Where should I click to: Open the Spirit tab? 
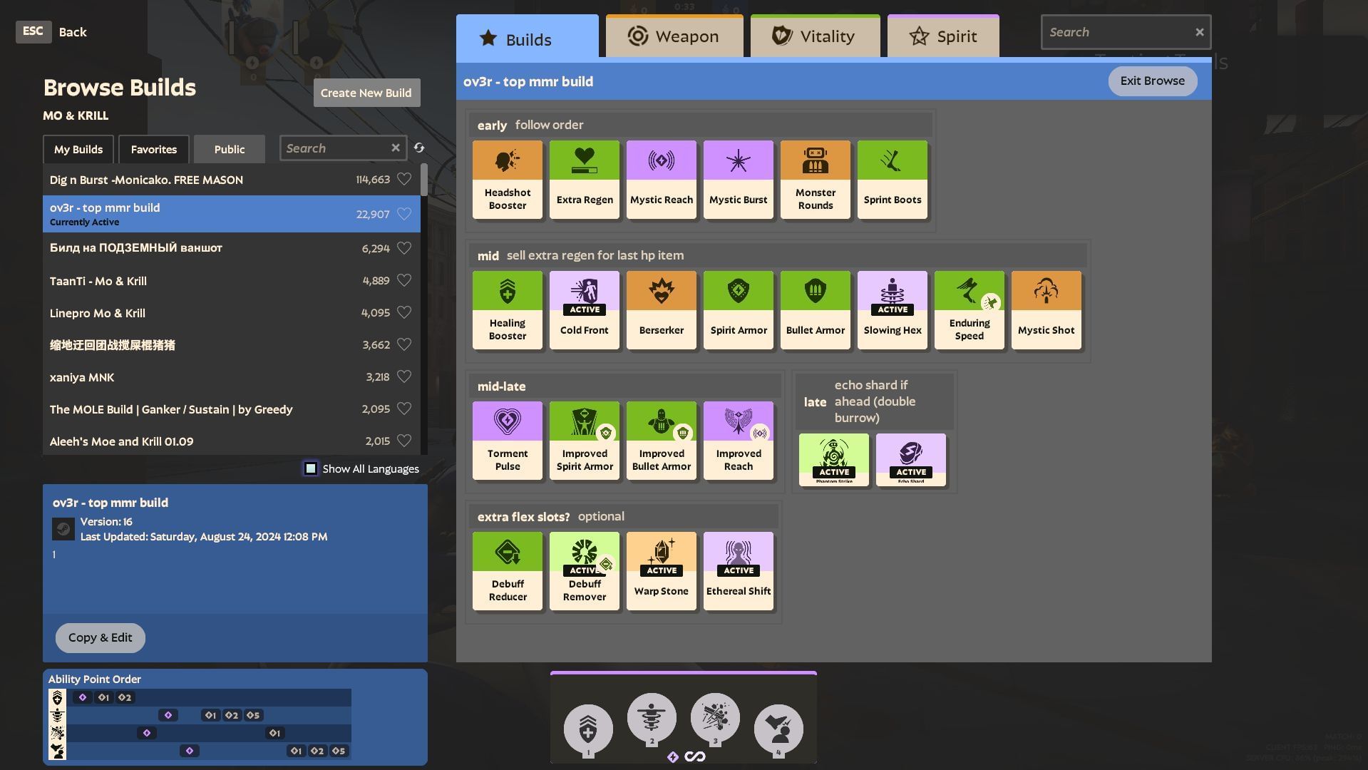tap(942, 37)
